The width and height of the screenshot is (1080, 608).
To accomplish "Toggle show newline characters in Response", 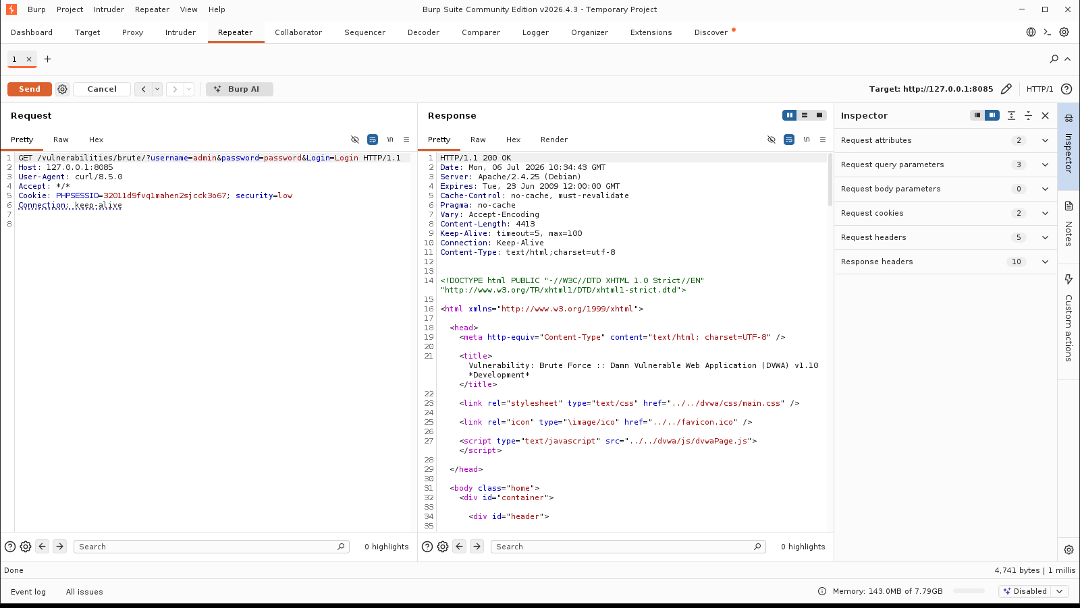I will coord(807,140).
